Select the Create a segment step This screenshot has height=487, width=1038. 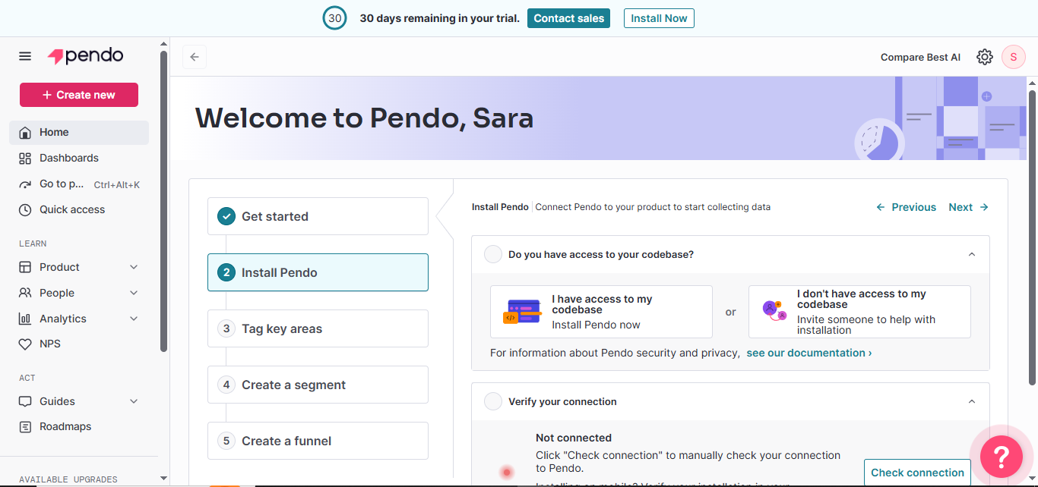coord(318,385)
